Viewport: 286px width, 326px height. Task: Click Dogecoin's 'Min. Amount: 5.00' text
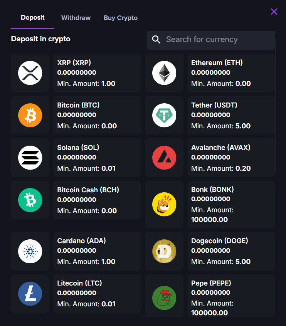point(221,262)
